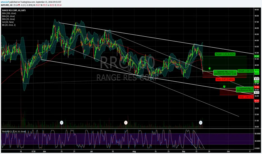Click the TradingView.com text in header
This screenshot has height=154, width=262.
point(28,2)
